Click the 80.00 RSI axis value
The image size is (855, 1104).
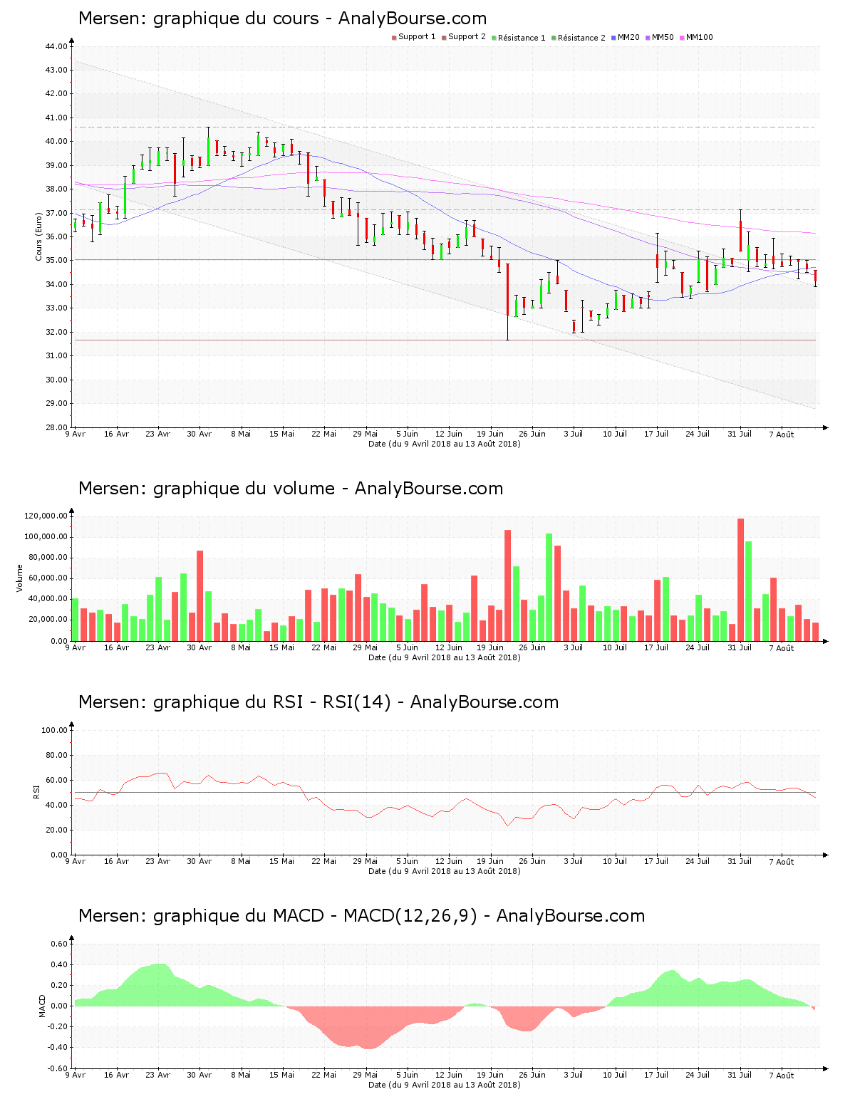56,755
